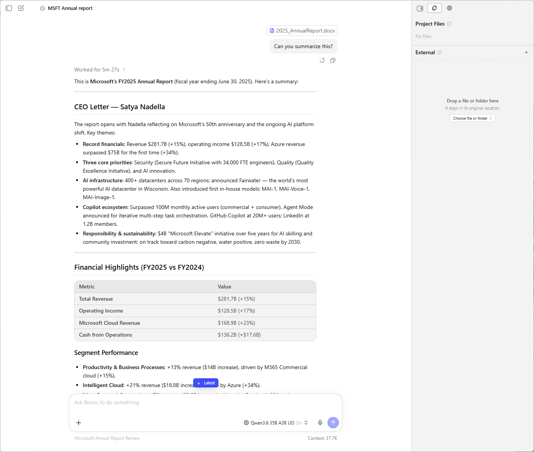The height and width of the screenshot is (452, 534).
Task: Show info for Project Files
Action: 449,24
